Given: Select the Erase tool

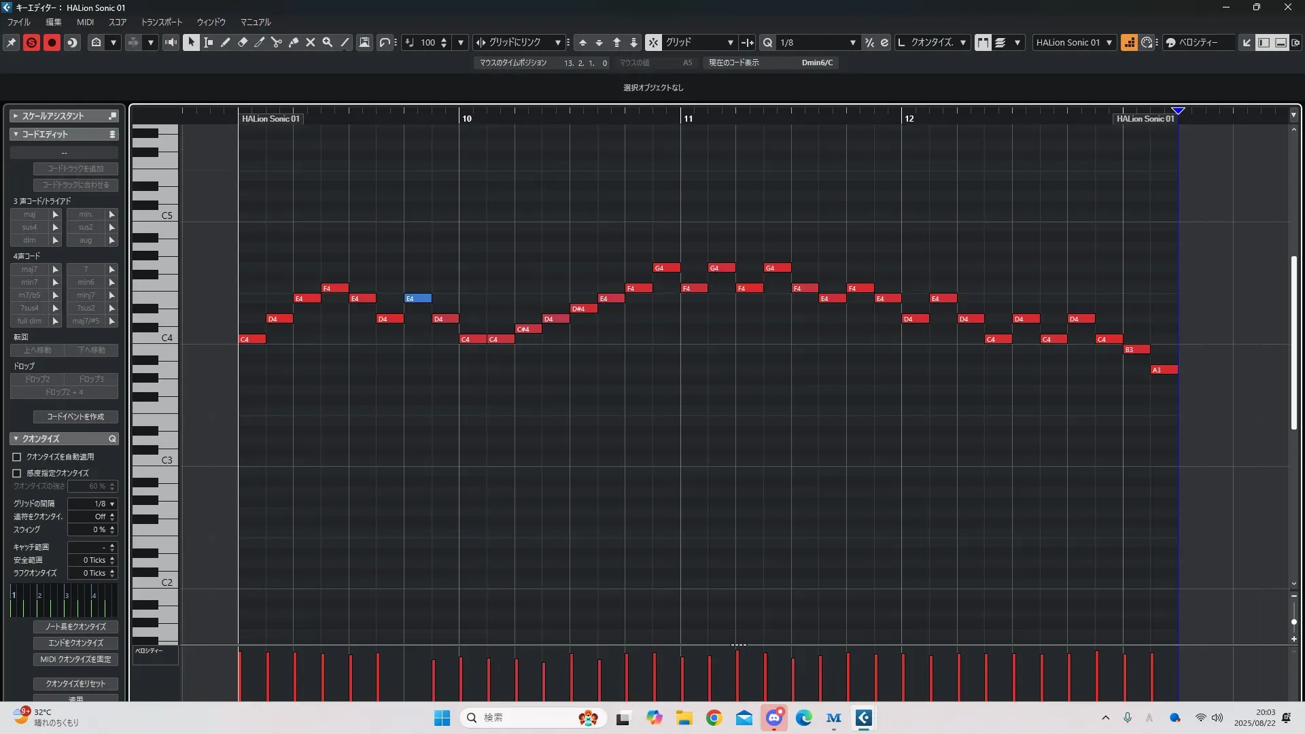Looking at the screenshot, I should 243,42.
